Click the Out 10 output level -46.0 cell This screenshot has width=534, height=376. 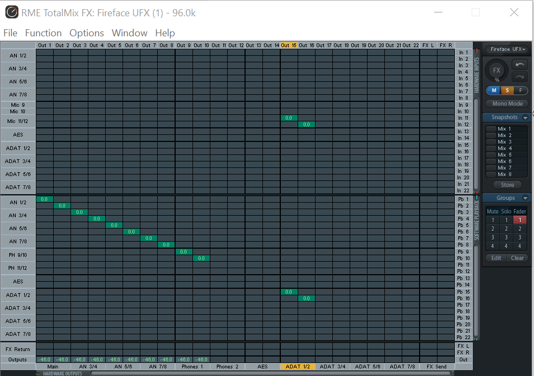201,359
